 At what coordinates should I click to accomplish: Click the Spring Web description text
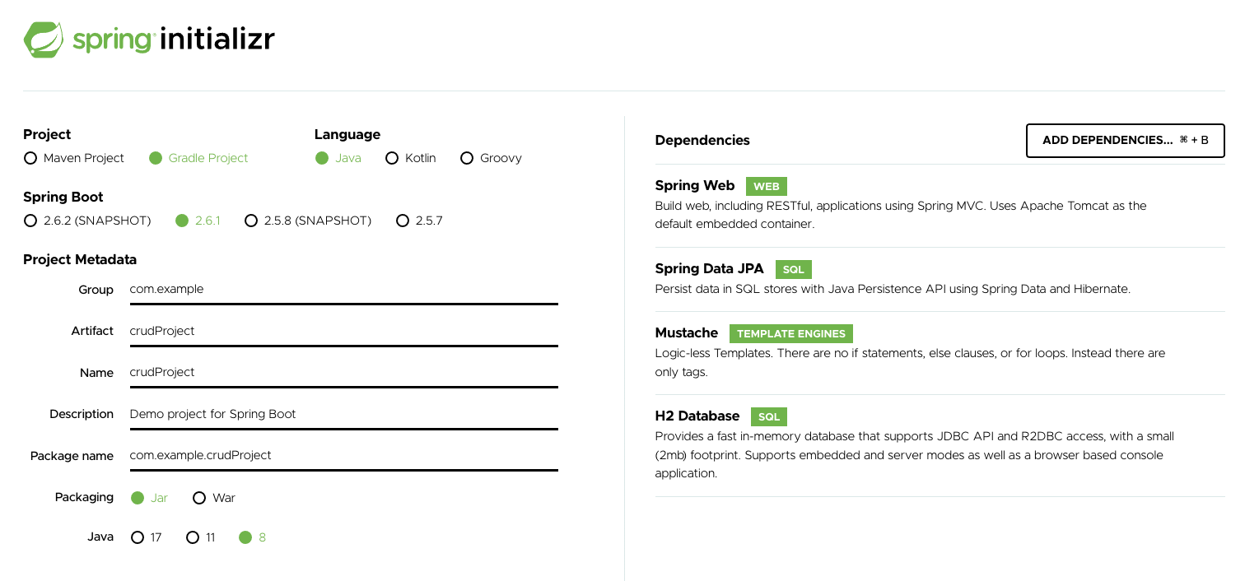901,215
